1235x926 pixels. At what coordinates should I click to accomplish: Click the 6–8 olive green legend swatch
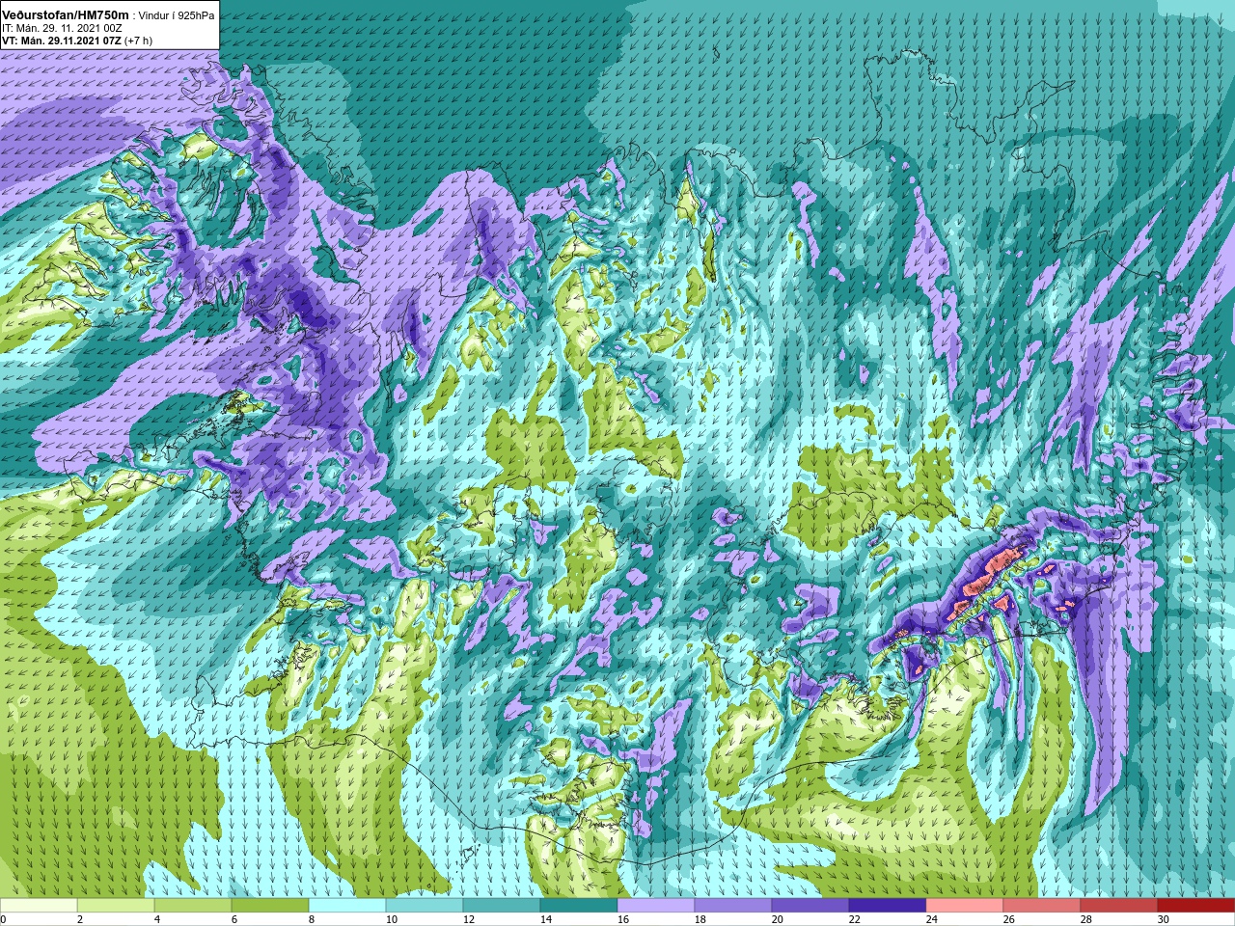270,906
